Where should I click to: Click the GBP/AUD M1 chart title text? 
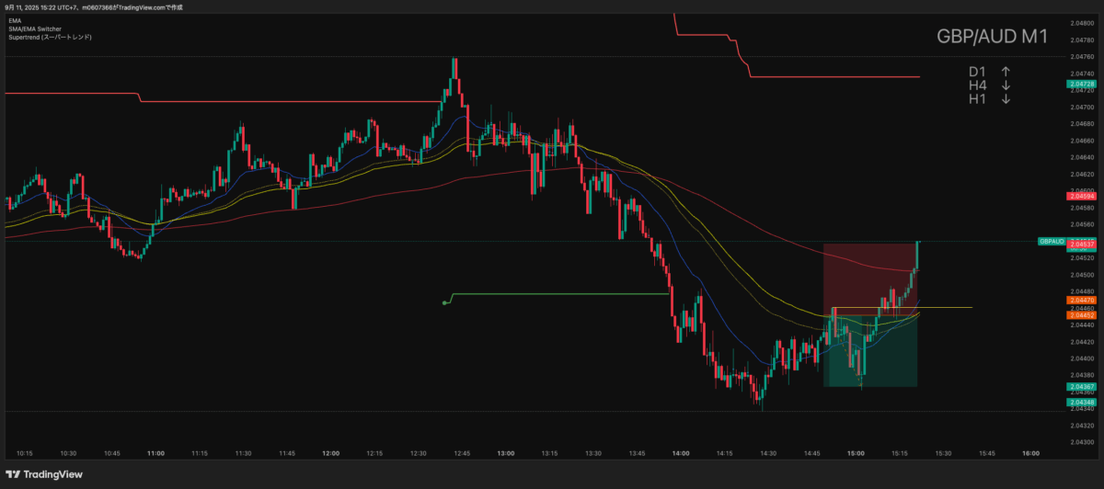tap(992, 37)
